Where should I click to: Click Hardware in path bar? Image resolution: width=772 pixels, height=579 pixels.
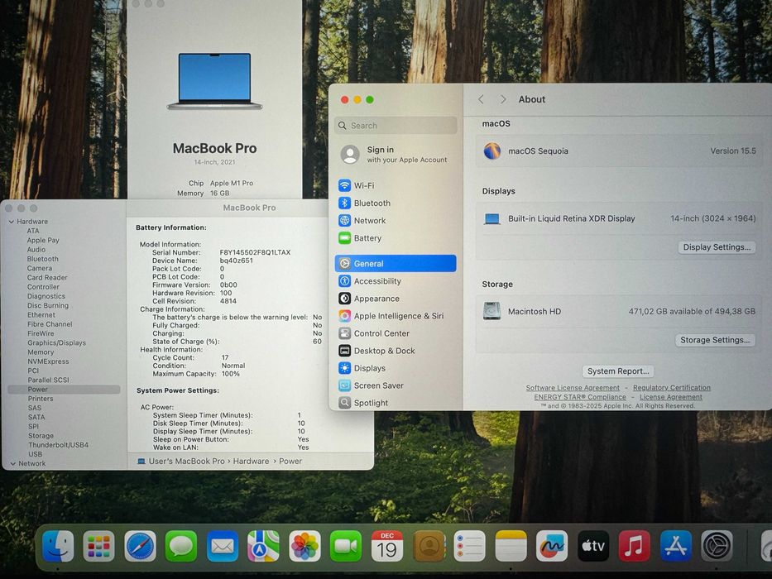pyautogui.click(x=251, y=462)
